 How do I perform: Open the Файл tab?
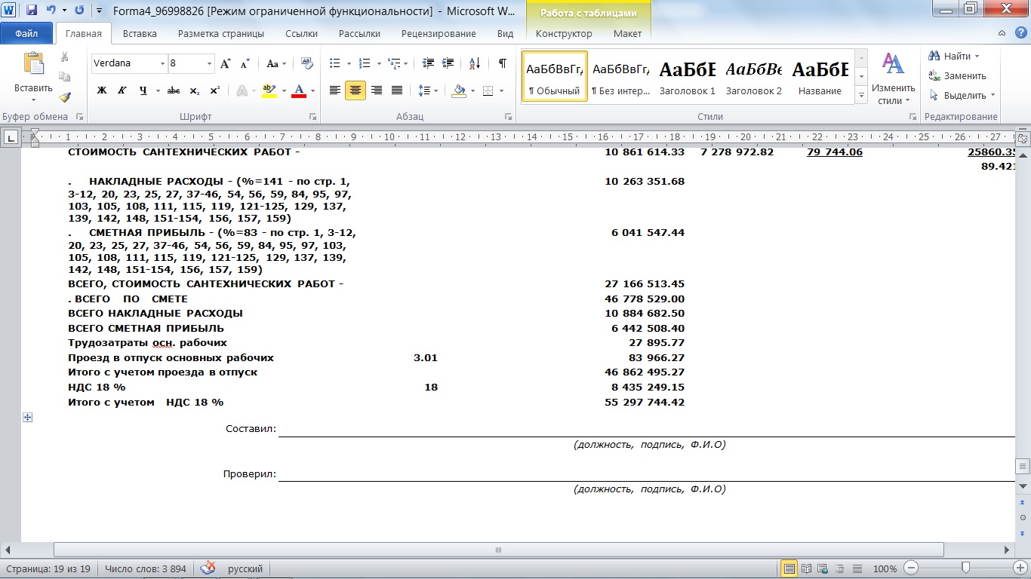point(26,33)
